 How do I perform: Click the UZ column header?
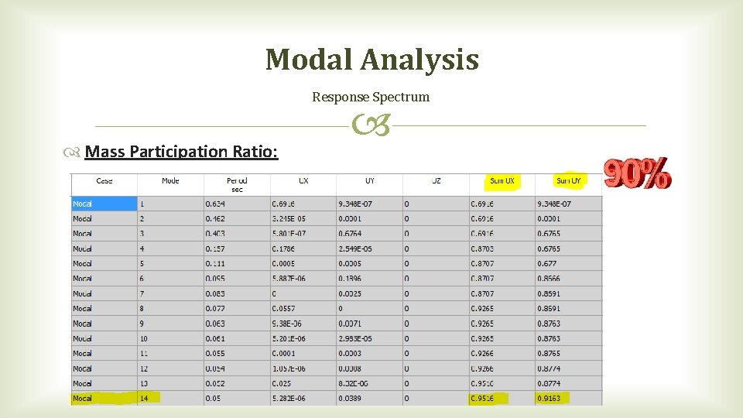[x=436, y=180]
